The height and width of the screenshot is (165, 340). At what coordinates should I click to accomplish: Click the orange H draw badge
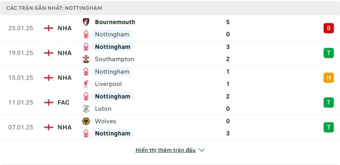click(x=329, y=78)
